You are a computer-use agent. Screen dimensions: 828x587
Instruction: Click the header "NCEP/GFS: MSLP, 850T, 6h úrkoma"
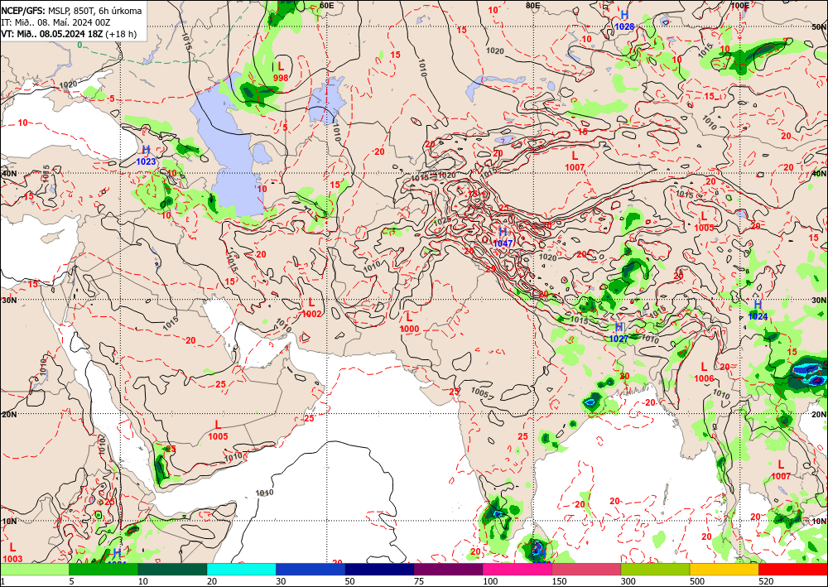pos(71,11)
